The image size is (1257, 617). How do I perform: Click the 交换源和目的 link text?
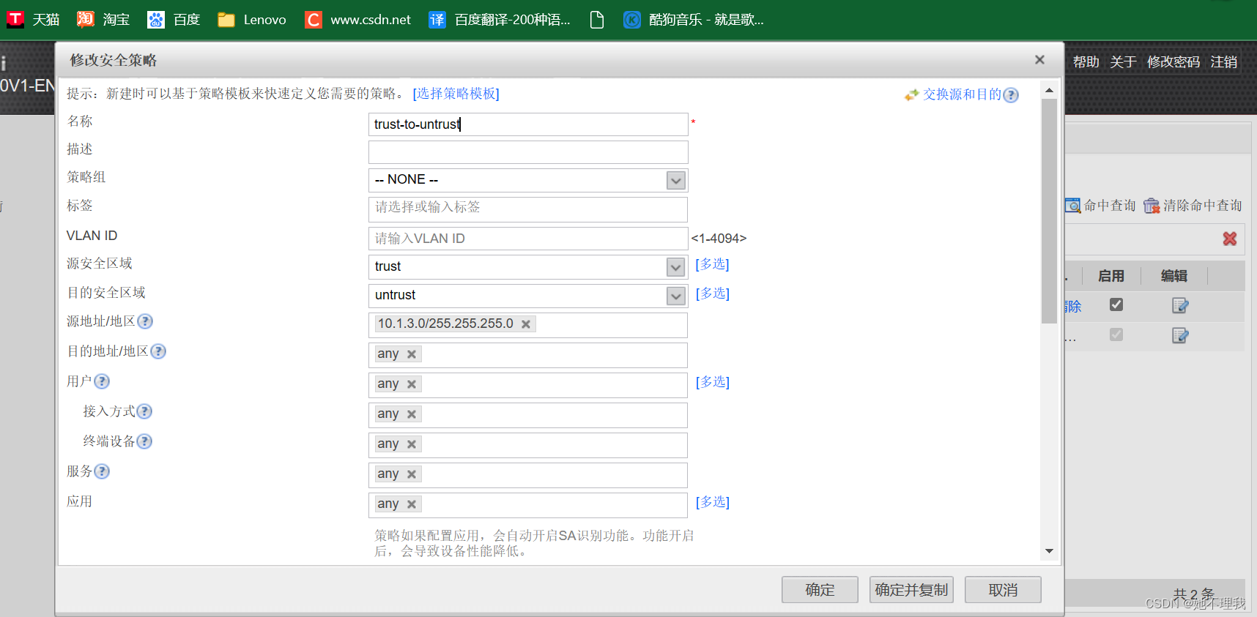coord(962,94)
